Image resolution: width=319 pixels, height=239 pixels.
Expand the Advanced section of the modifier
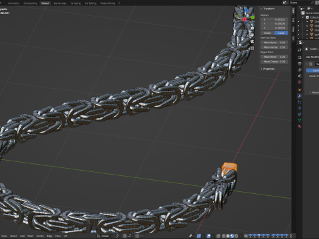[x=310, y=92]
